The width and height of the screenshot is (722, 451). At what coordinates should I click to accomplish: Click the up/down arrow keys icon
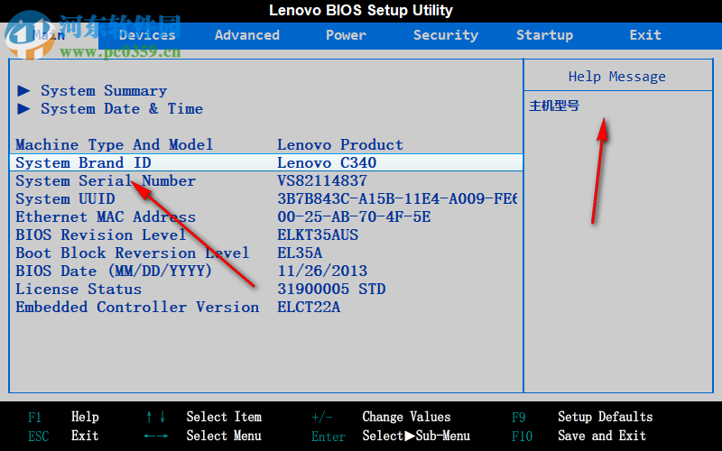tap(155, 417)
